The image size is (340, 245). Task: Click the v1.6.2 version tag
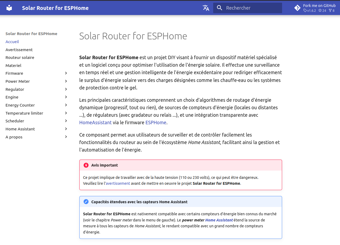click(310, 11)
